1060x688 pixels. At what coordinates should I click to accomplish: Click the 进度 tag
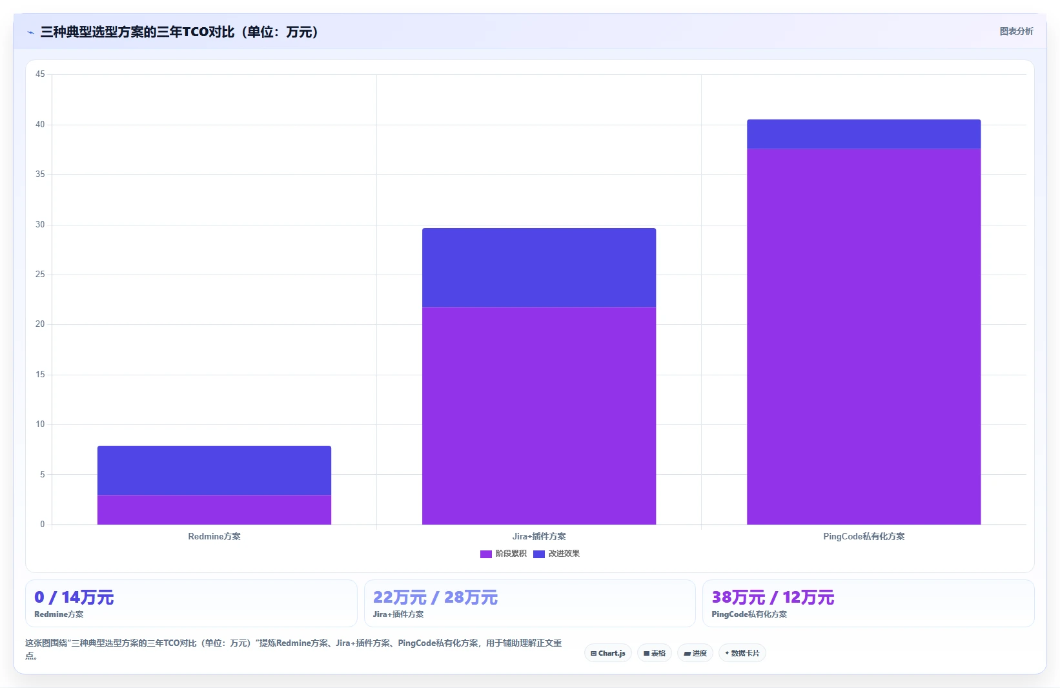click(x=695, y=653)
